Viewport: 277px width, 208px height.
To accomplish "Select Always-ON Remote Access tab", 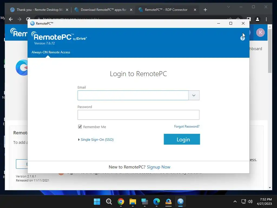I will [x=51, y=52].
